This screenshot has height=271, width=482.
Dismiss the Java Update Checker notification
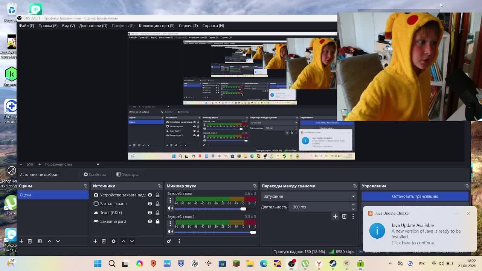click(468, 213)
